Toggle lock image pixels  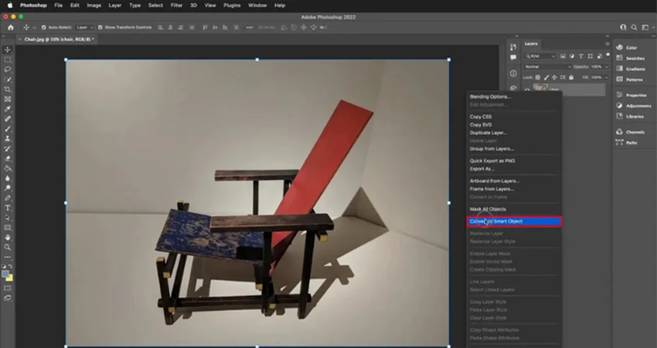click(546, 77)
